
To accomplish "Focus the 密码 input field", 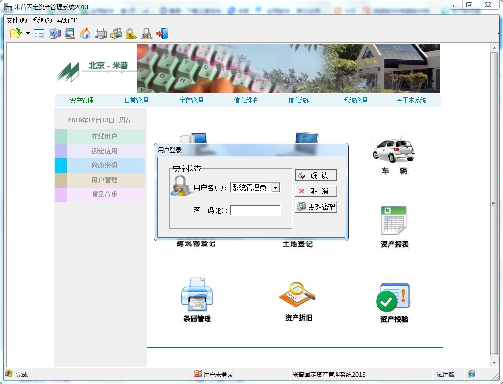I will click(255, 210).
